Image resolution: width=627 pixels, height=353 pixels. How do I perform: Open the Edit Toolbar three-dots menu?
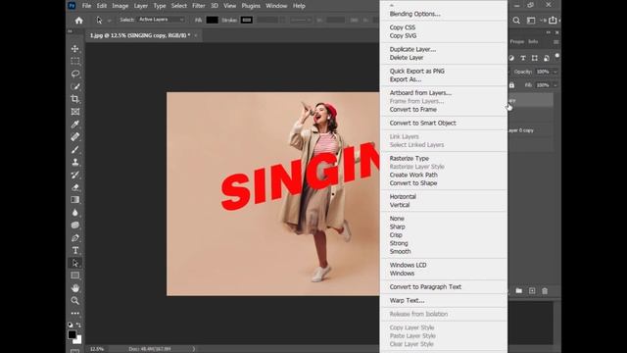75,314
